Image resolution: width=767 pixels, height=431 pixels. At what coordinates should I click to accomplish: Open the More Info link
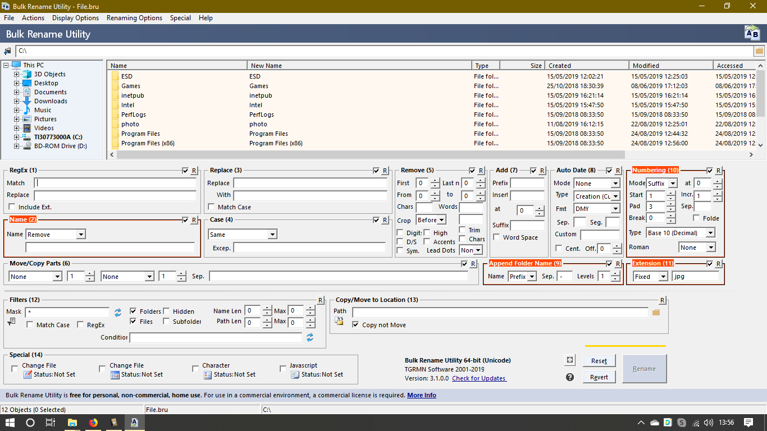422,395
